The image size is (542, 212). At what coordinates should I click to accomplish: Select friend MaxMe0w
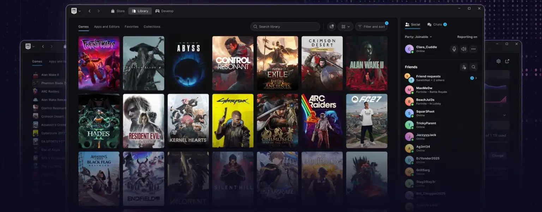click(441, 90)
